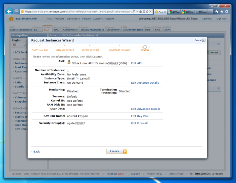Click Edit Key Pair link
Screen dimensions: 236x183
[140, 116]
